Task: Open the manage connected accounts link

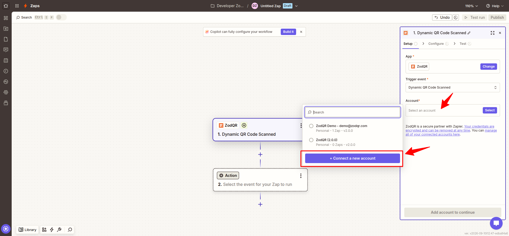Action: point(451,132)
